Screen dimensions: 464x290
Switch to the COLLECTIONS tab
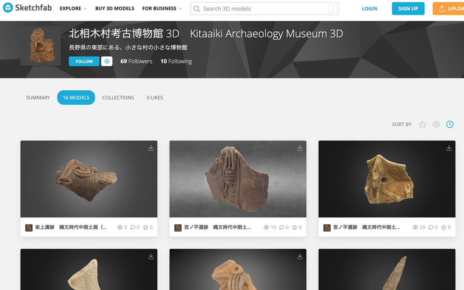(118, 97)
